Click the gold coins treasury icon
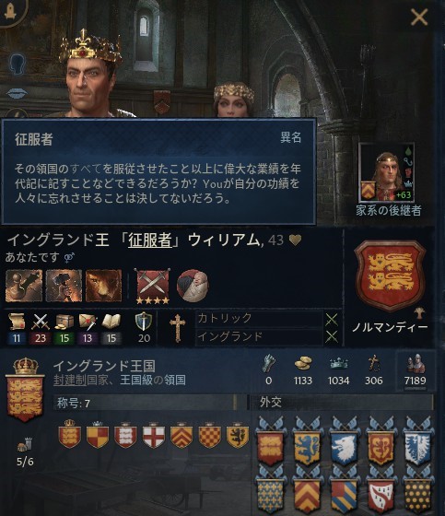 (x=303, y=363)
